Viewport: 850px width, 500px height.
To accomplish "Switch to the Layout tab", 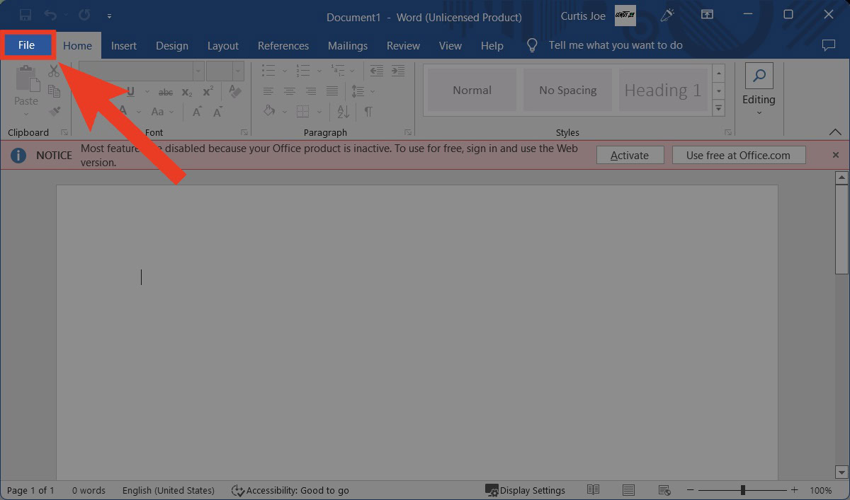I will point(223,45).
